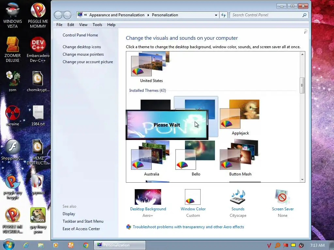Select the peggle my heggle desktop icon

coord(13,187)
